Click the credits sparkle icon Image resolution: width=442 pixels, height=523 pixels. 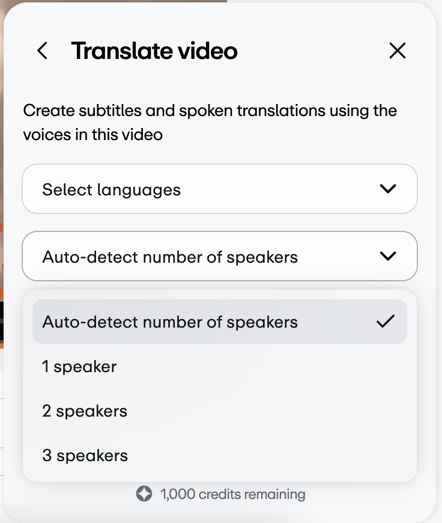(144, 494)
